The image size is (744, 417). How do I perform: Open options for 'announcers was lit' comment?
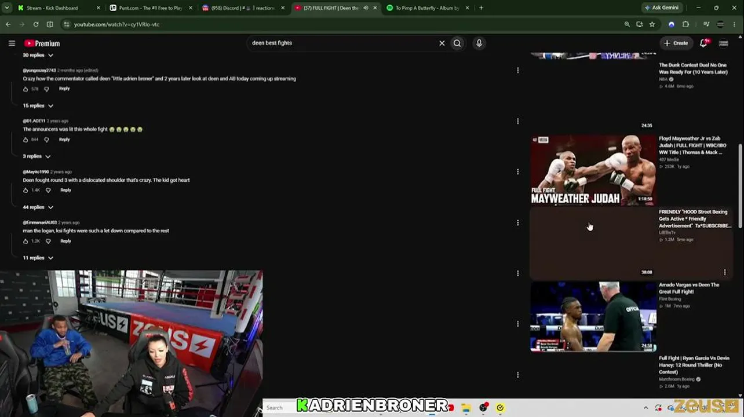point(517,121)
